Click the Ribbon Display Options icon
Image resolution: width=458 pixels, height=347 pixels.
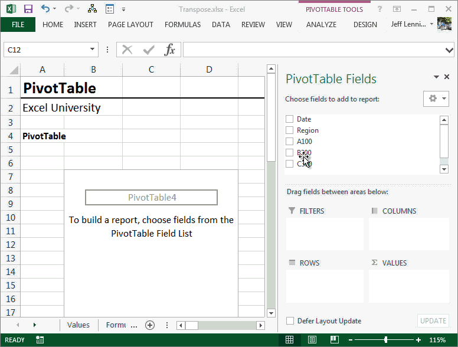coord(397,9)
